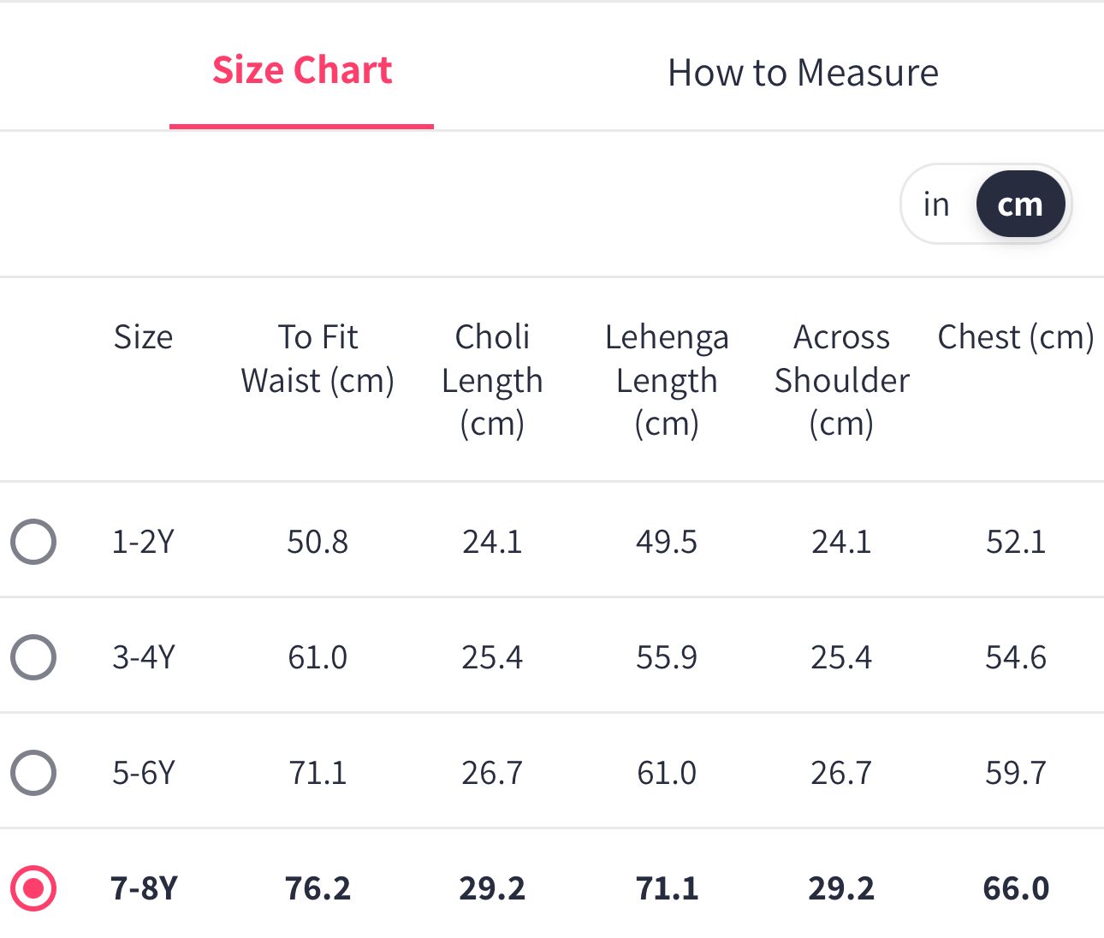
Task: Pick the 5-6Y size radio button
Action: pos(33,773)
